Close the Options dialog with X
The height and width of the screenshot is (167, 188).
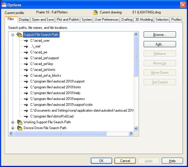pos(183,5)
